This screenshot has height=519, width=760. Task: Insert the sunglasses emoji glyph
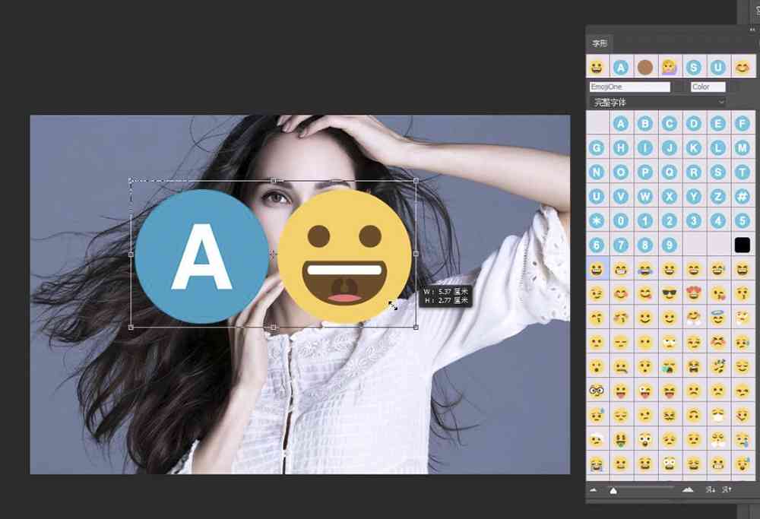(x=670, y=293)
